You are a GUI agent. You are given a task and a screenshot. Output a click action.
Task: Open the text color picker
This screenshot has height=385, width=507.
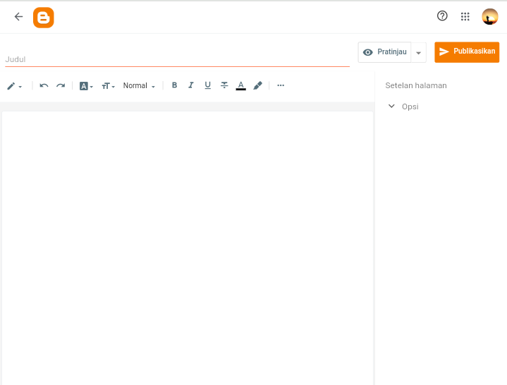[x=241, y=85]
